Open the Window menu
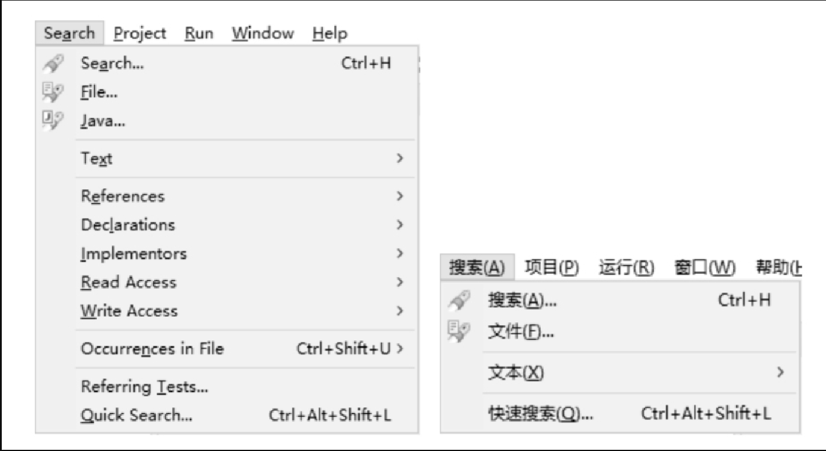This screenshot has height=451, width=826. pos(263,33)
